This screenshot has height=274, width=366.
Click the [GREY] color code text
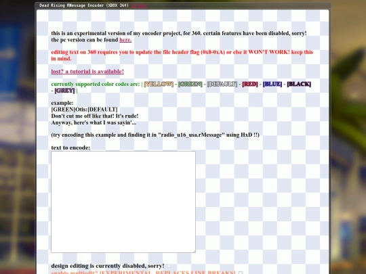(x=64, y=91)
